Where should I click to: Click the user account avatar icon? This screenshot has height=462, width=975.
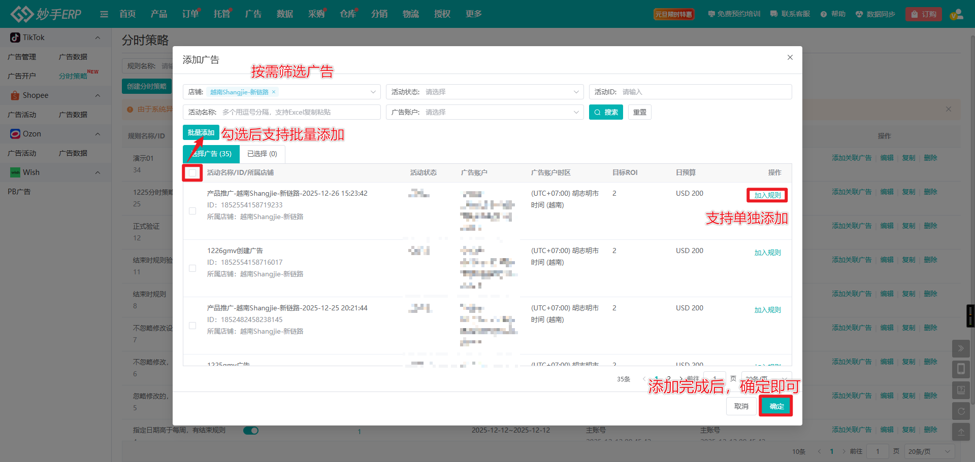(x=956, y=14)
